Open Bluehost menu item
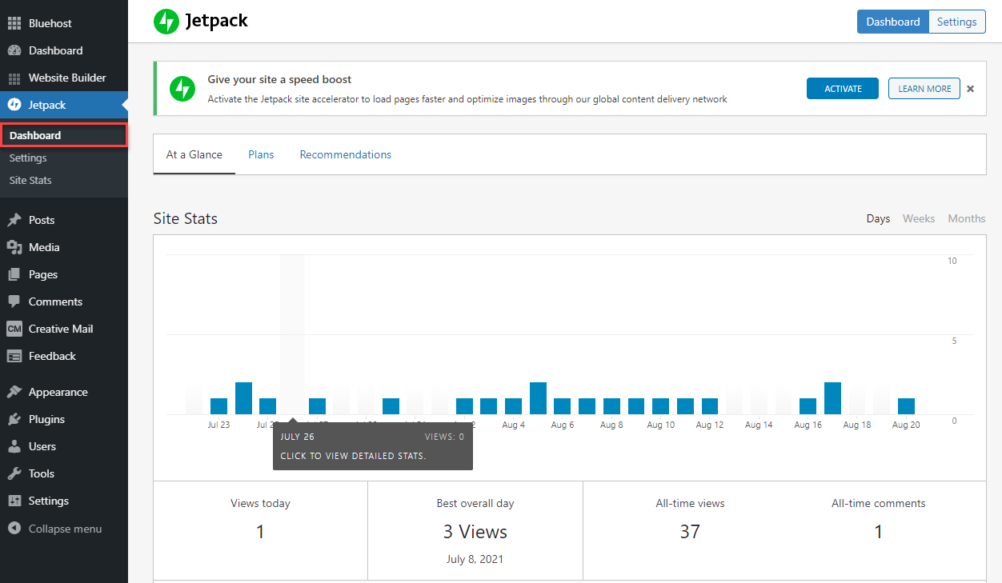Image resolution: width=1002 pixels, height=583 pixels. [x=64, y=23]
